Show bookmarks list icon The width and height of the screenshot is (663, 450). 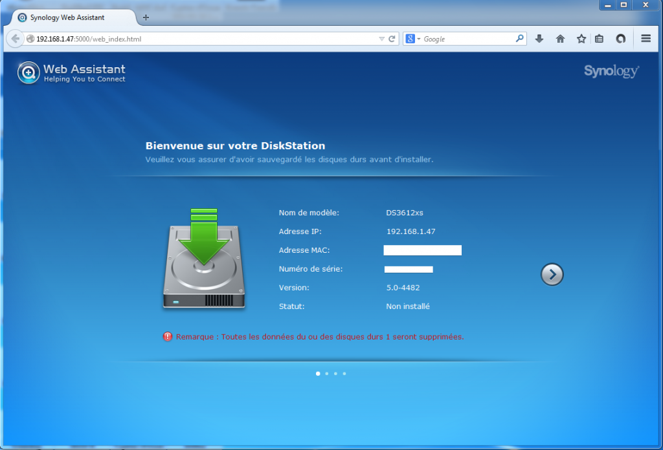coord(599,39)
